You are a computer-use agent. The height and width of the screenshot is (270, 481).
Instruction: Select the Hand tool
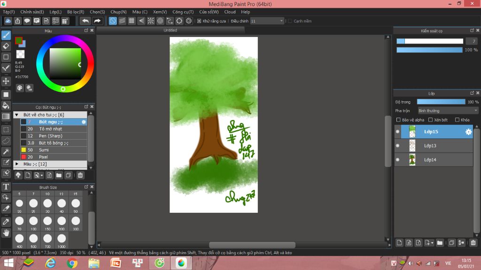[6, 232]
